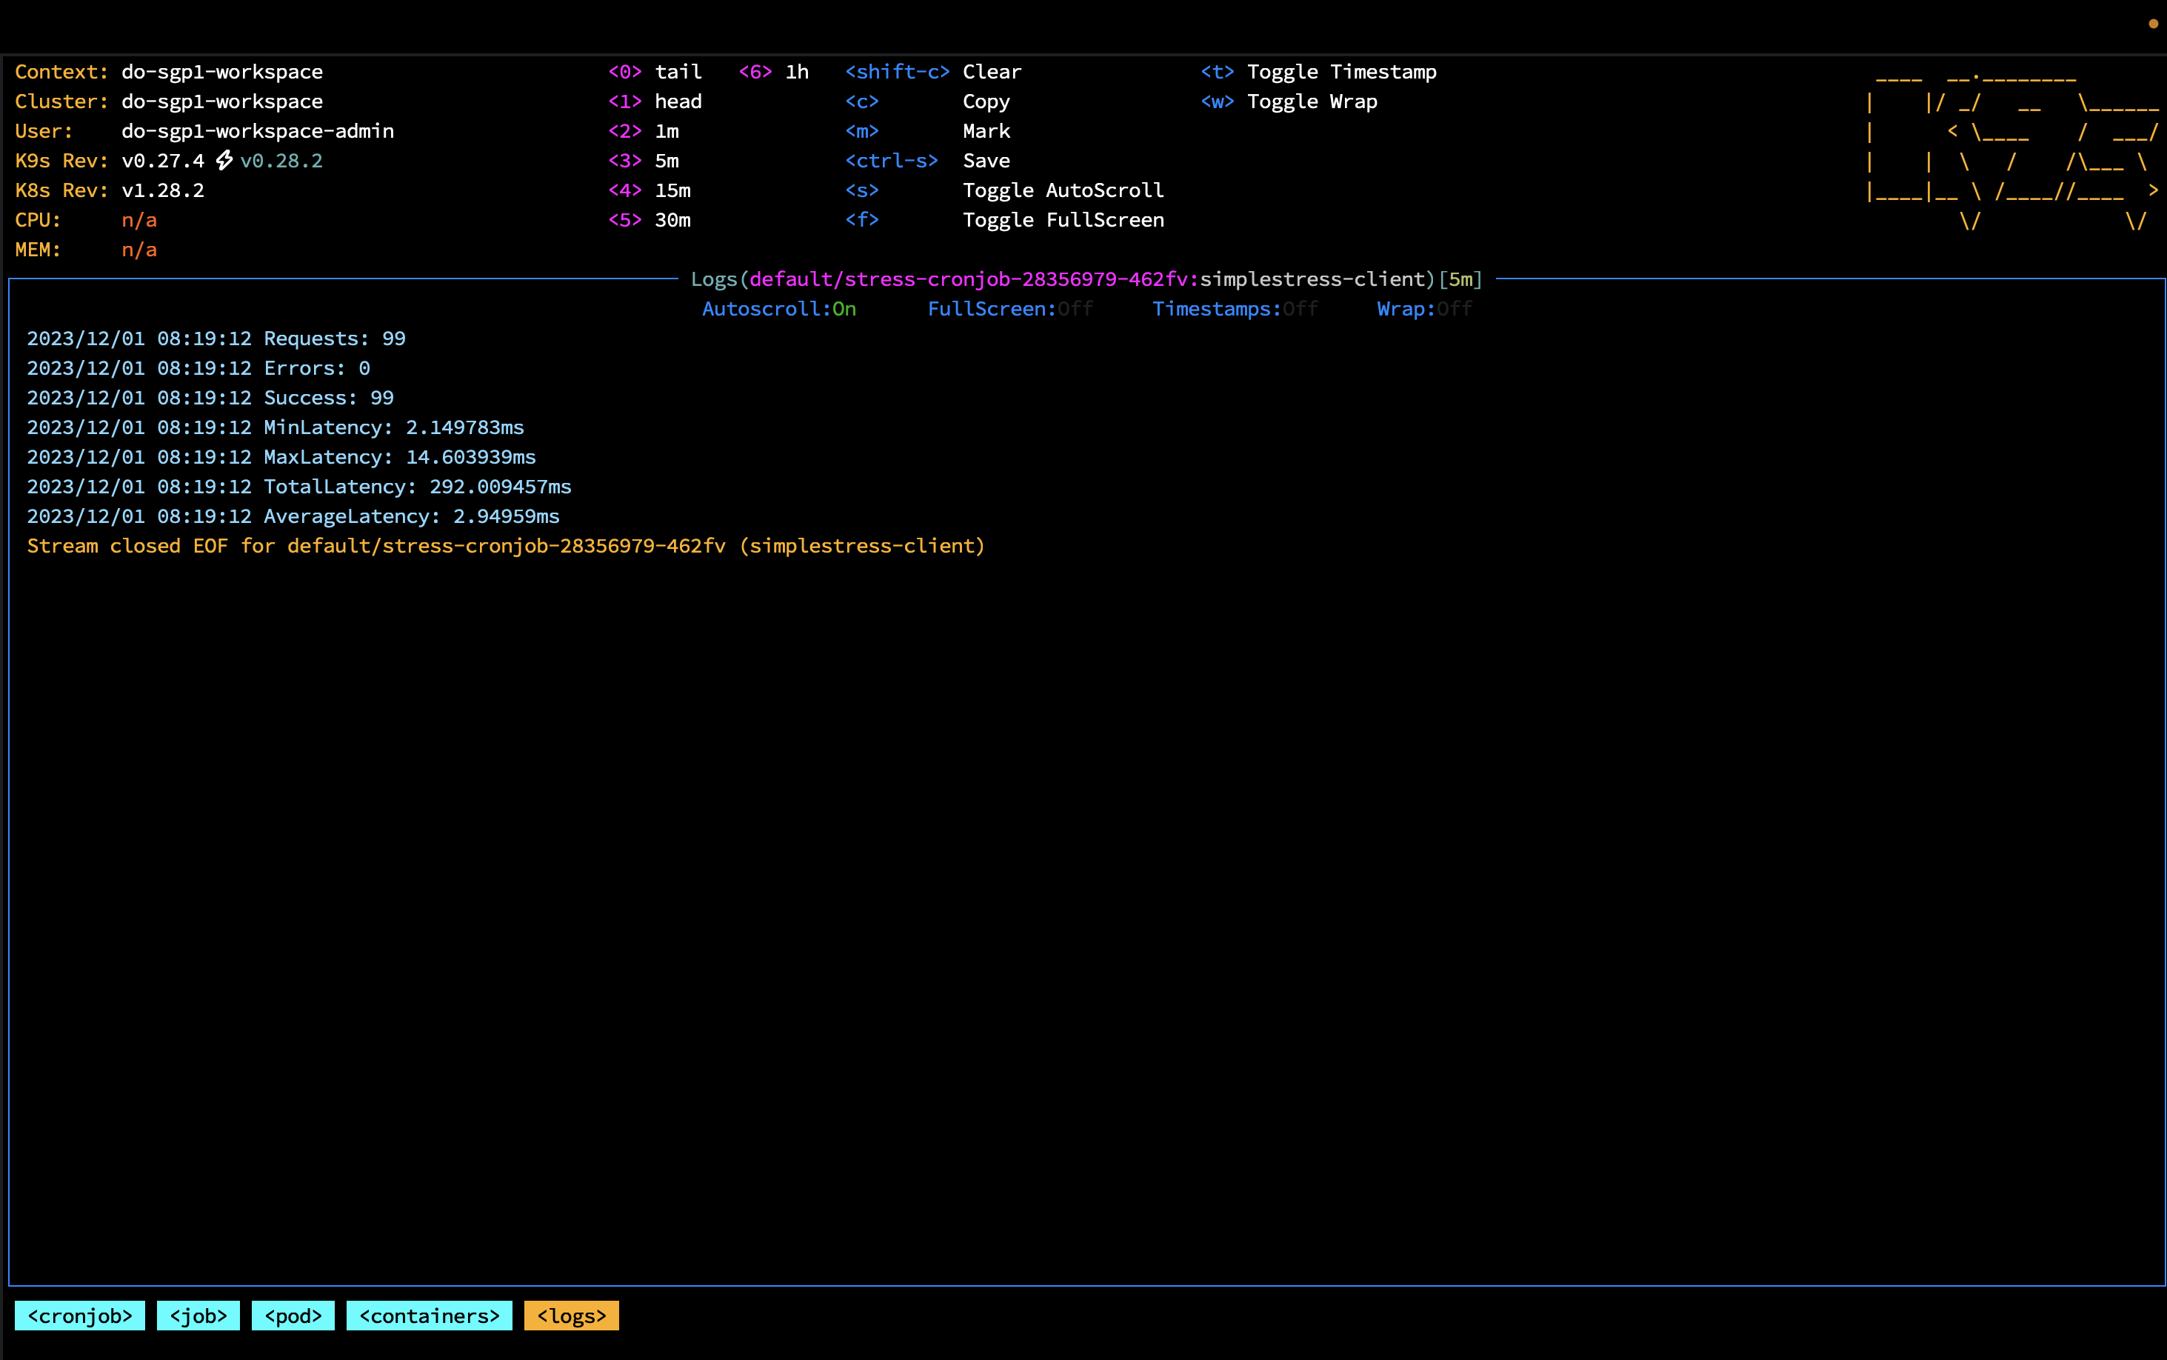Image resolution: width=2167 pixels, height=1360 pixels.
Task: Click the orange dot indicator at top right
Action: pos(2153,24)
